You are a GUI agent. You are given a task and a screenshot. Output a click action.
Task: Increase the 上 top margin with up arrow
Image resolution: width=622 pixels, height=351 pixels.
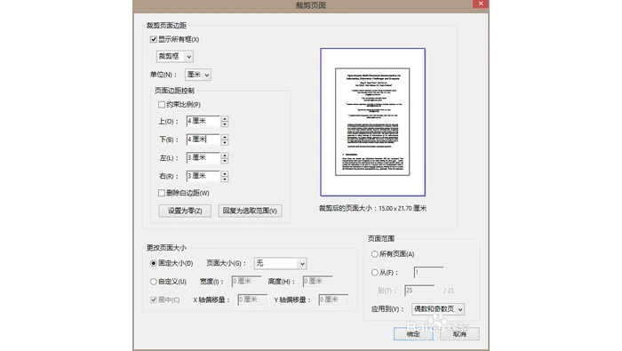(x=225, y=118)
